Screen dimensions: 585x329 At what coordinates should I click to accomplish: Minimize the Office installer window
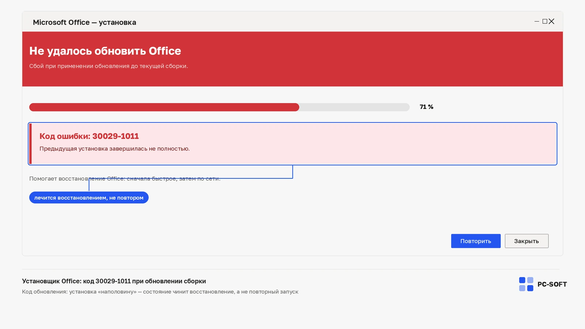[x=537, y=22]
